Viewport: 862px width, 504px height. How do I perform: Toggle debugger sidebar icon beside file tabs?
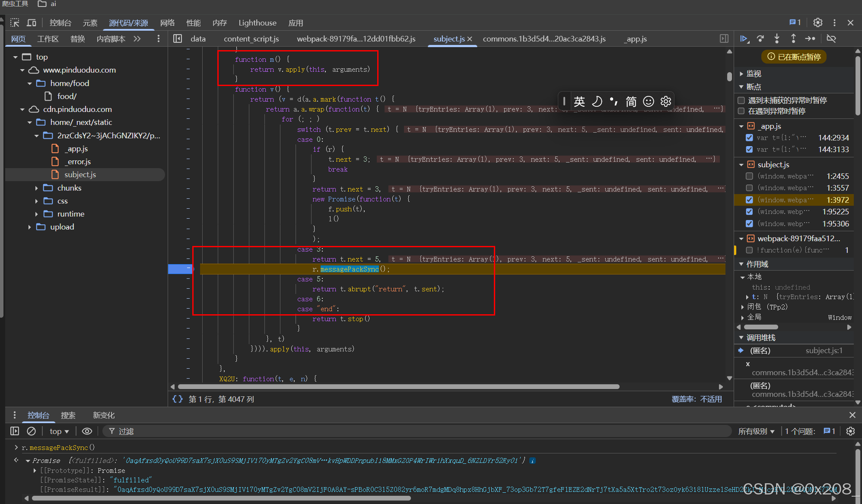(724, 38)
